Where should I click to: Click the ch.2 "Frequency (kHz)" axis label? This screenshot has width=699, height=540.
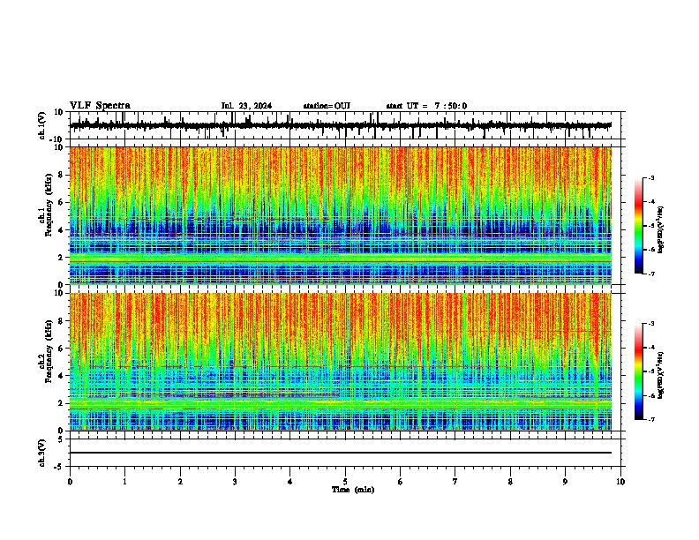coord(49,351)
